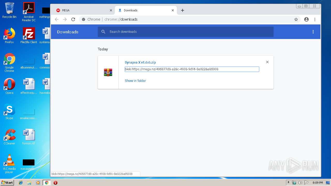Launch Firefox from desktop
The height and width of the screenshot is (186, 331).
click(x=9, y=36)
